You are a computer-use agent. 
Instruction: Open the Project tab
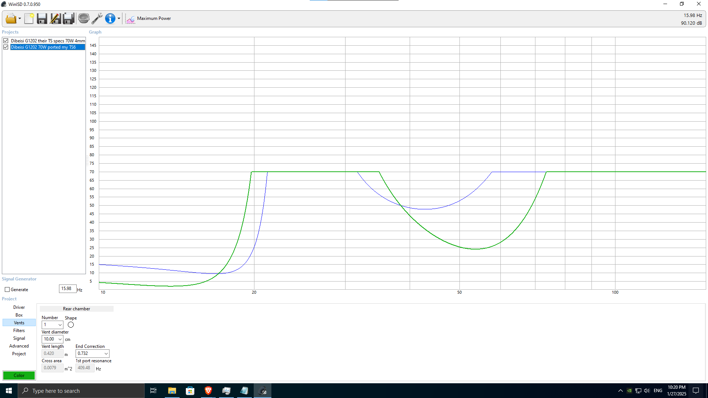tap(19, 354)
